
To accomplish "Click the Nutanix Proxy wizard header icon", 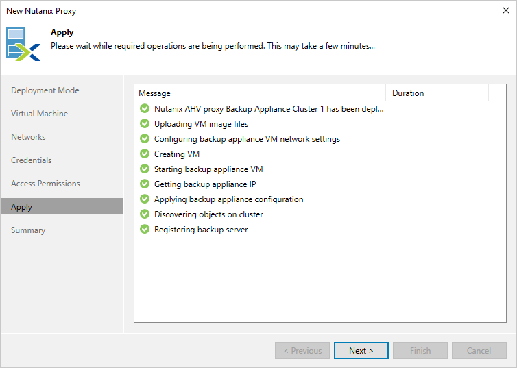I will (x=24, y=44).
